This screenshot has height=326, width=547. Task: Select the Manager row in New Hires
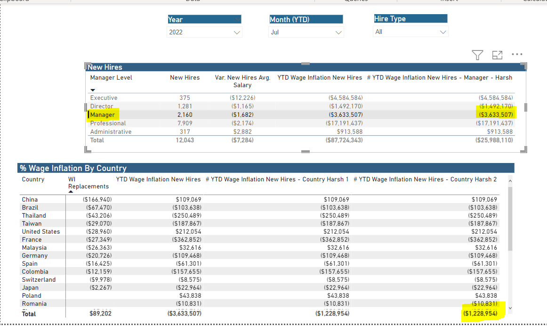point(301,114)
